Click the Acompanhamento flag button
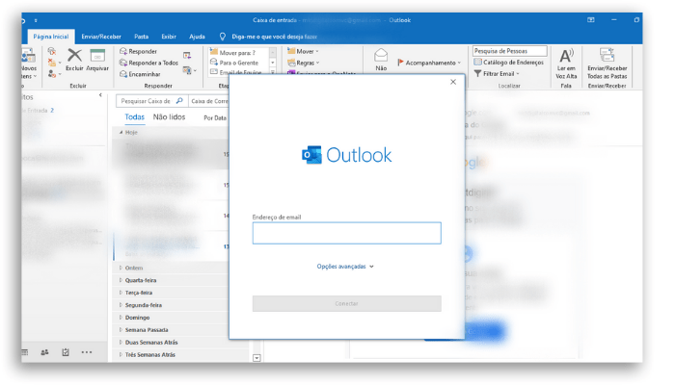Screen dimensions: 675x385 429,63
